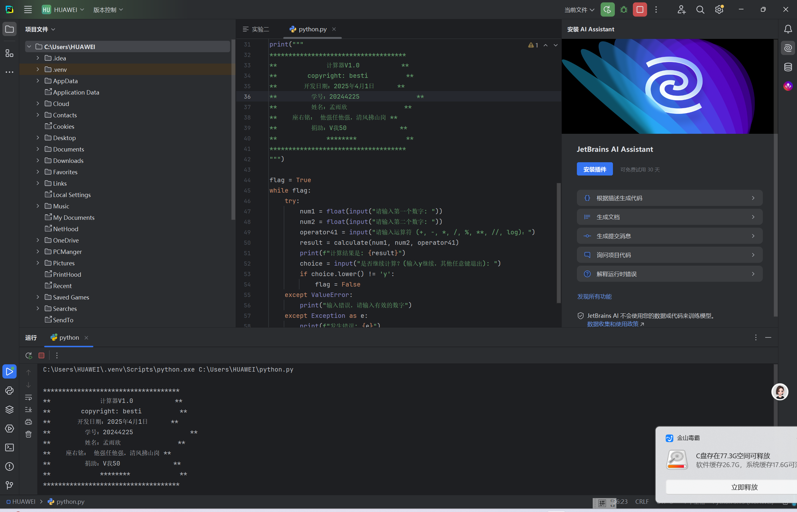Image resolution: width=797 pixels, height=512 pixels.
Task: Expand the Downloads folder in tree
Action: (38, 161)
